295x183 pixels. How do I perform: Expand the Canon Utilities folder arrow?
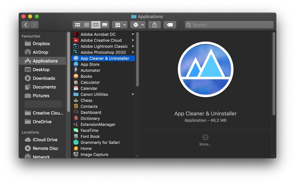[x=133, y=94]
